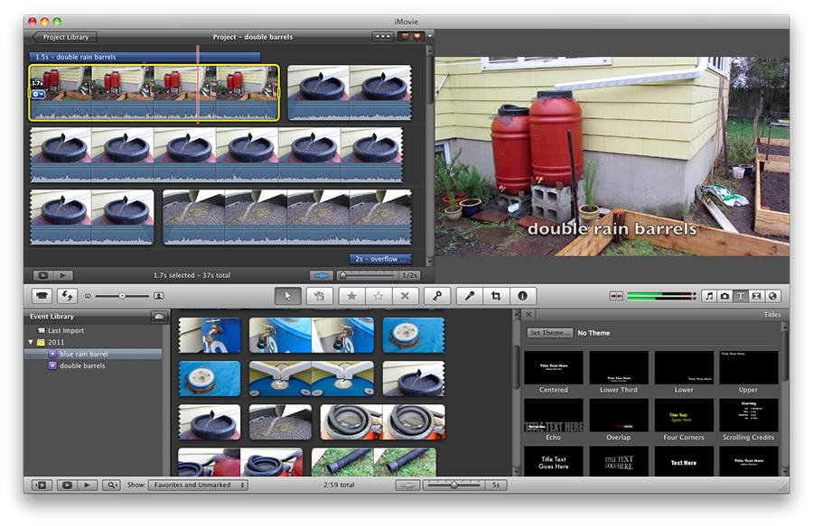Select the arrow selection tool
The width and height of the screenshot is (813, 526).
[x=288, y=296]
